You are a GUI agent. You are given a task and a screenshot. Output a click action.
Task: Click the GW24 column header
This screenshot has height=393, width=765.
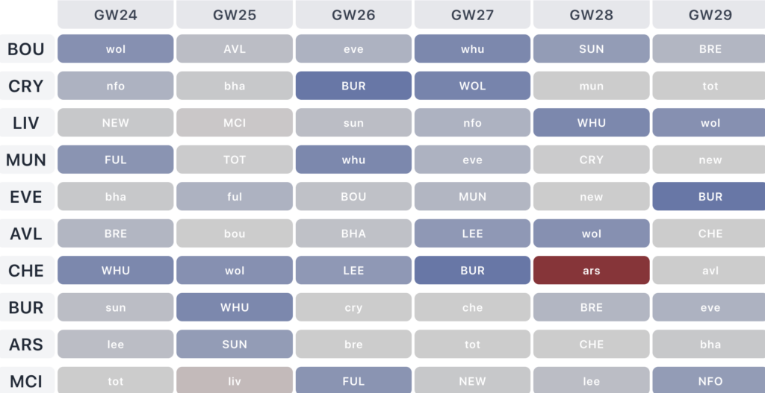click(116, 15)
